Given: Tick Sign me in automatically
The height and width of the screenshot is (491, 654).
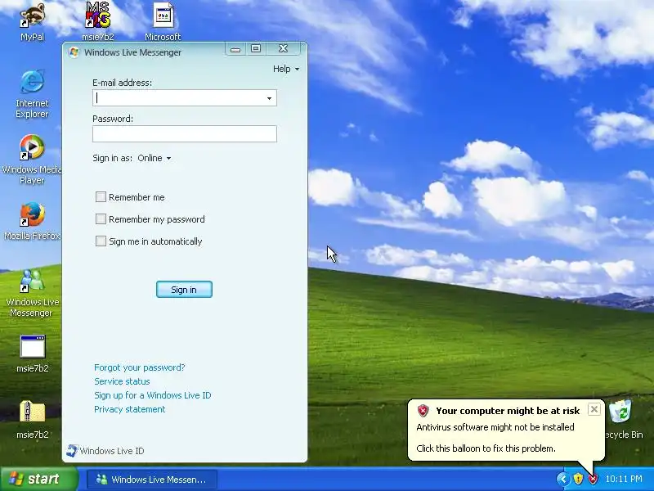Looking at the screenshot, I should (101, 241).
